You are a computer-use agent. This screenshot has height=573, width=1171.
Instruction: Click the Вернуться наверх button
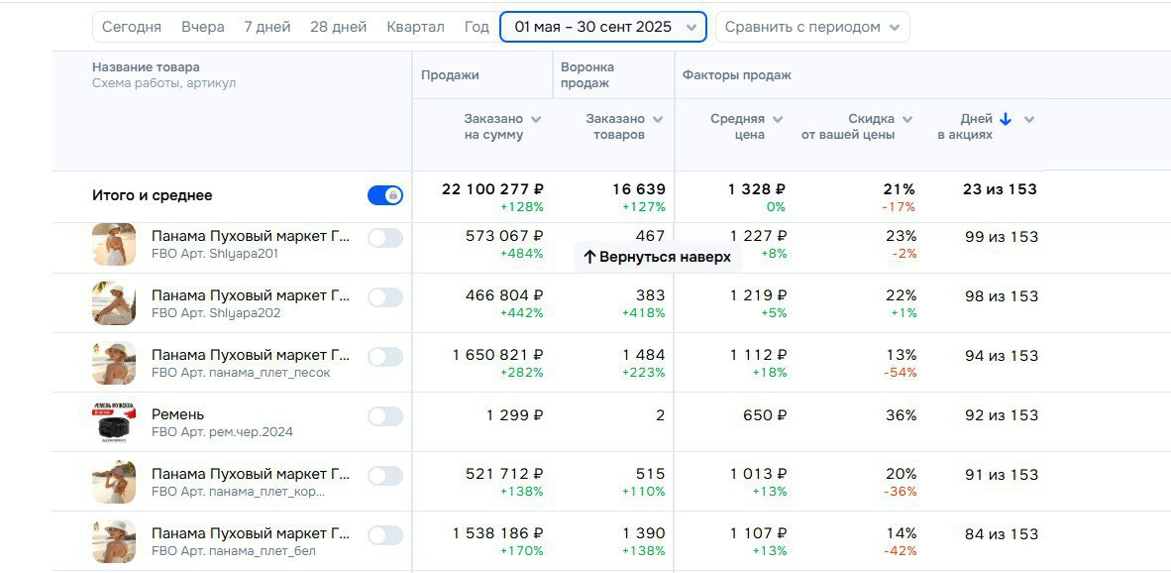tap(657, 257)
